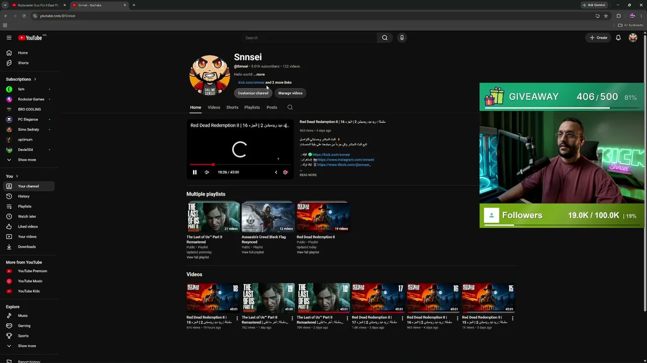Viewport: 647px width, 363px height.
Task: Click the YouTube search input field
Action: click(309, 38)
